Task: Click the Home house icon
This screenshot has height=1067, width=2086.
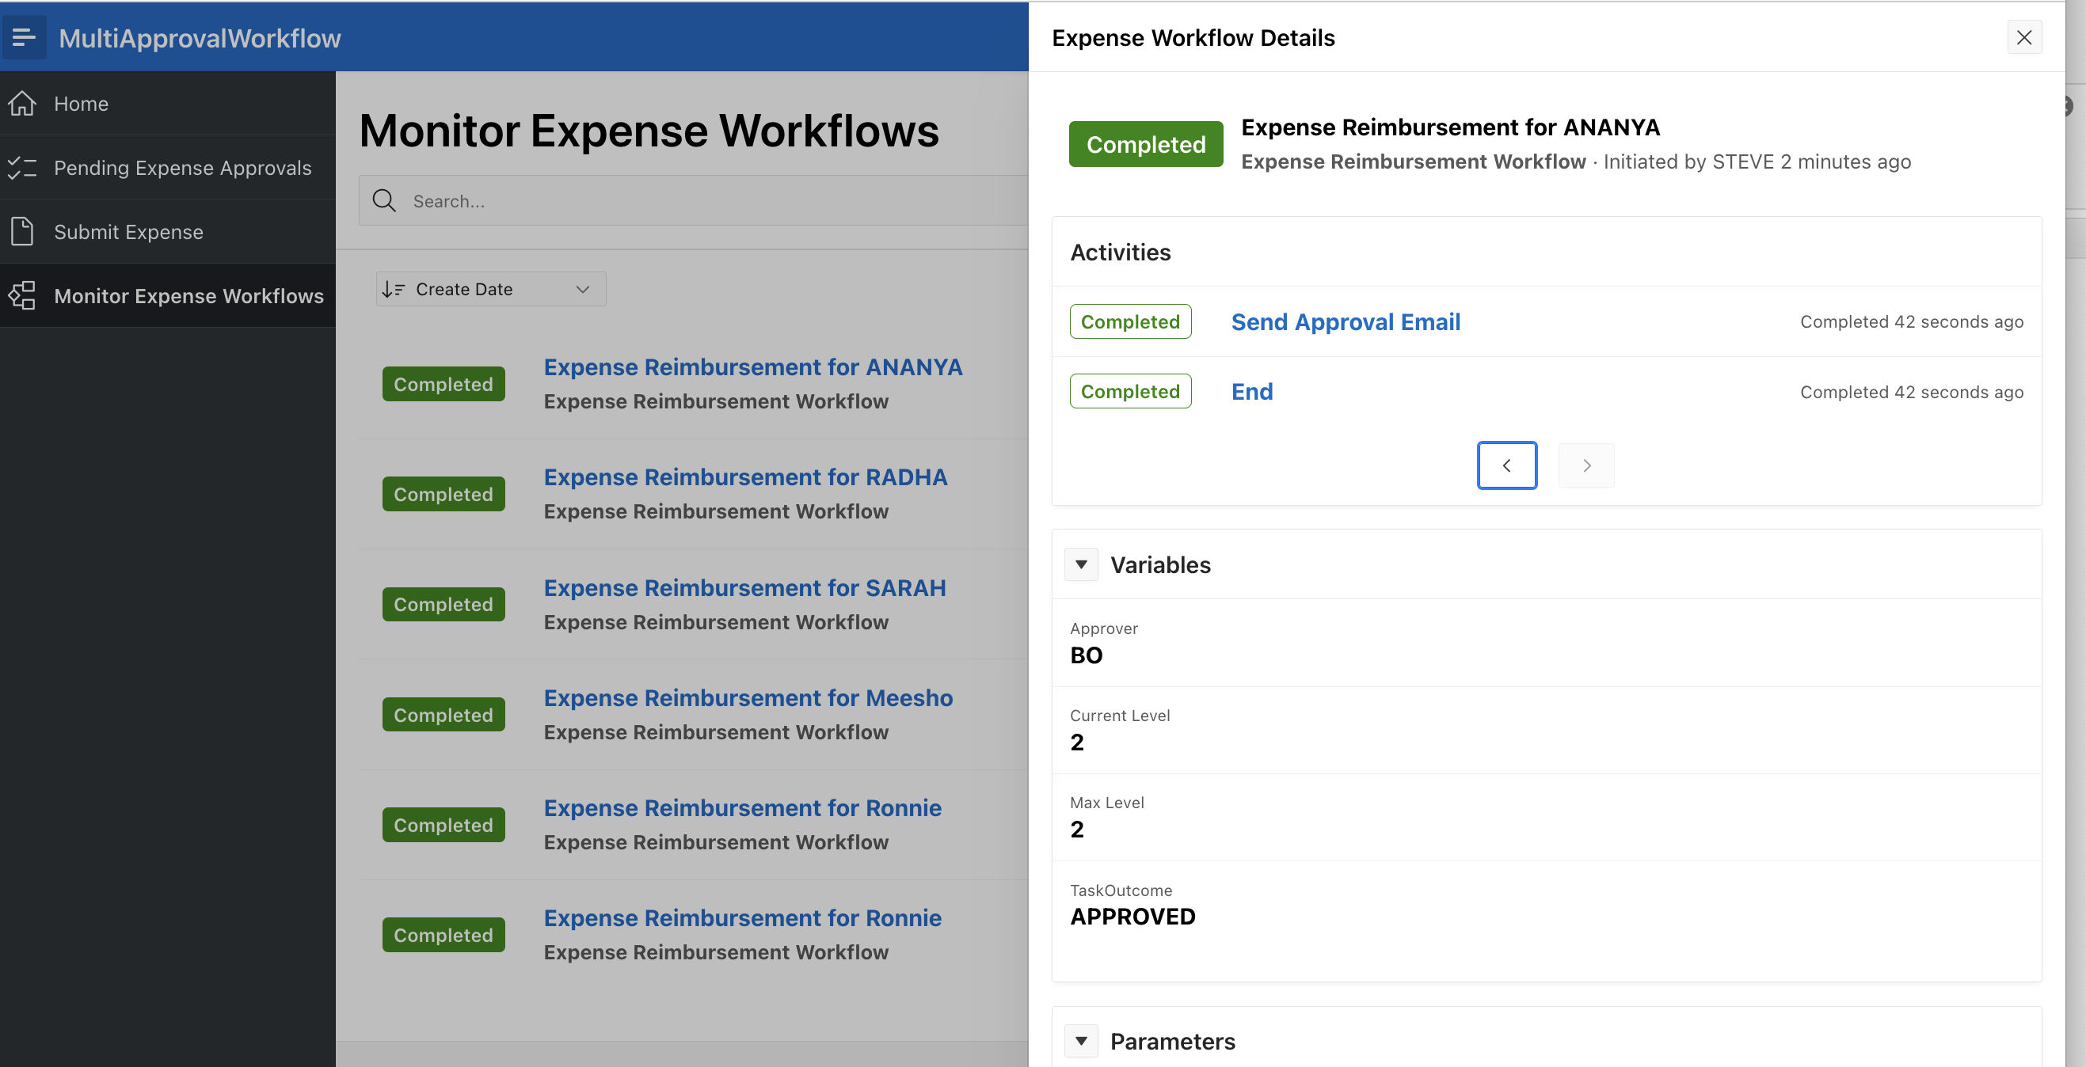Action: [23, 104]
